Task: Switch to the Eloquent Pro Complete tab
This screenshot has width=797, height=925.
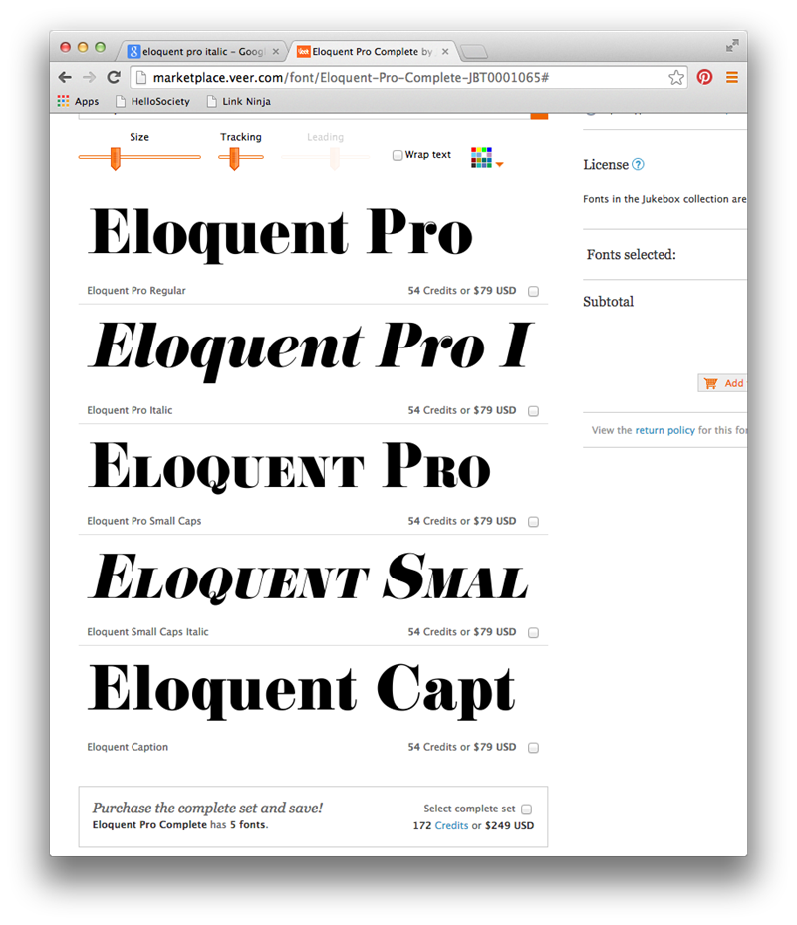Action: (373, 52)
